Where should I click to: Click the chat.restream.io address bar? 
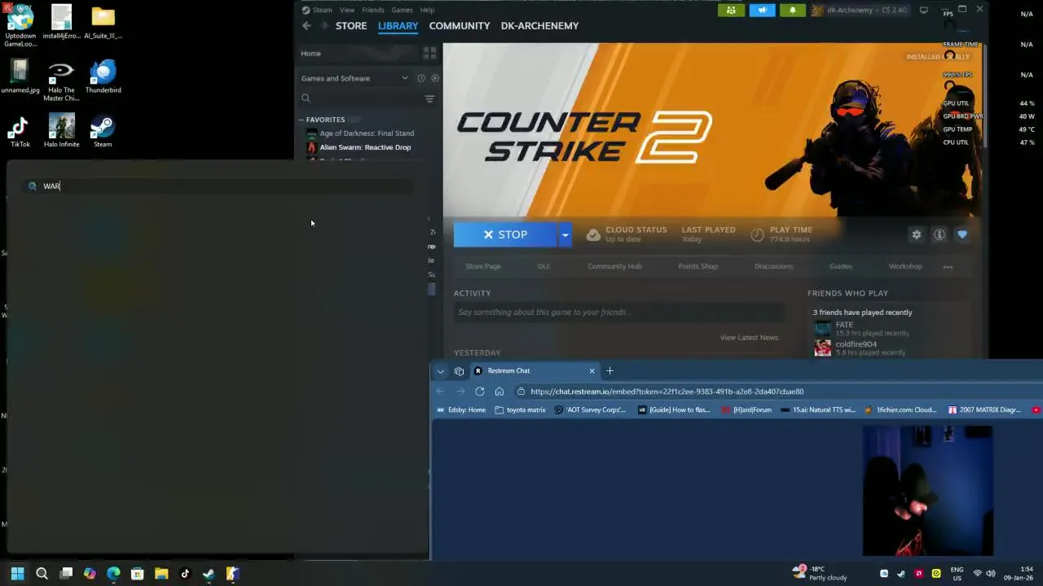tap(667, 391)
